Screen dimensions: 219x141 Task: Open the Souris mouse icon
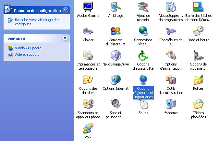tap(144, 104)
